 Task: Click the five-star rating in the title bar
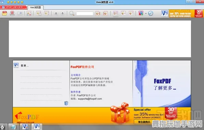coord(15,2)
